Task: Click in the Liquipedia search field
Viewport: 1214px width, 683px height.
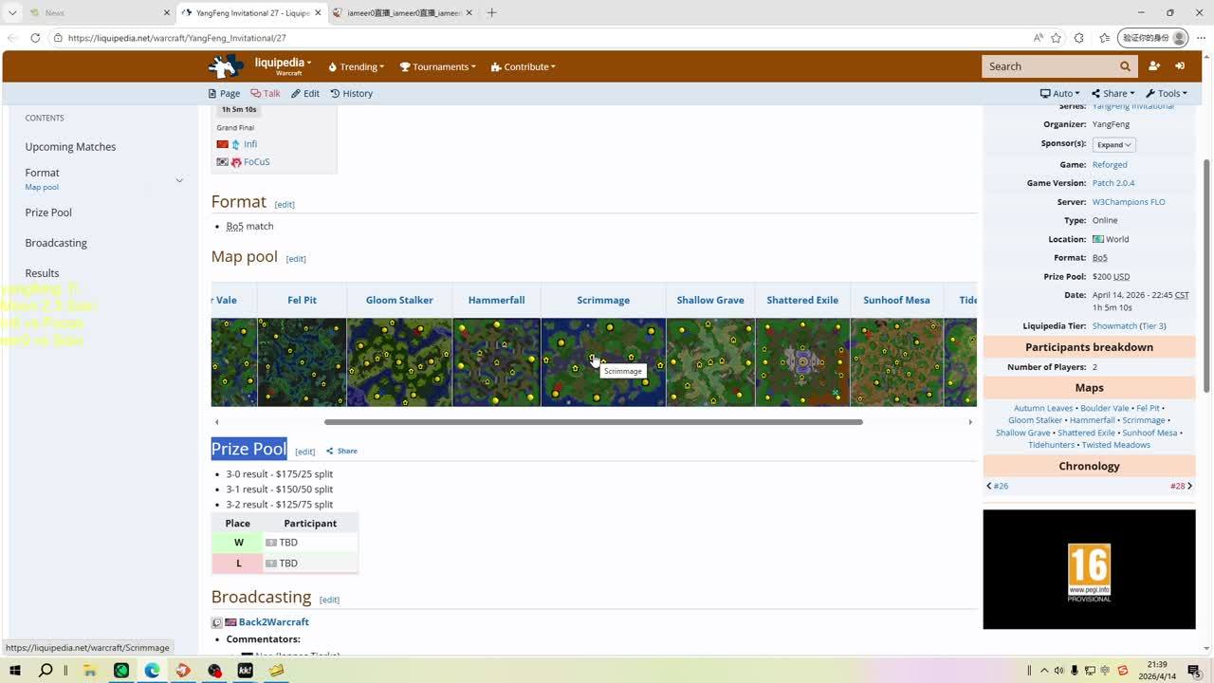Action: [x=1050, y=66]
